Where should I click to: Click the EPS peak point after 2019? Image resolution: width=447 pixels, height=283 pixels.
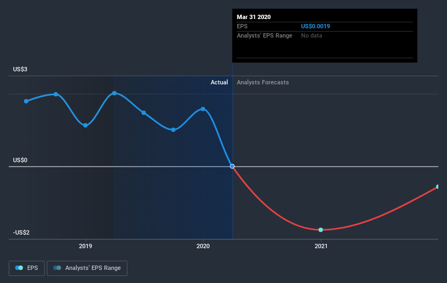(x=114, y=93)
